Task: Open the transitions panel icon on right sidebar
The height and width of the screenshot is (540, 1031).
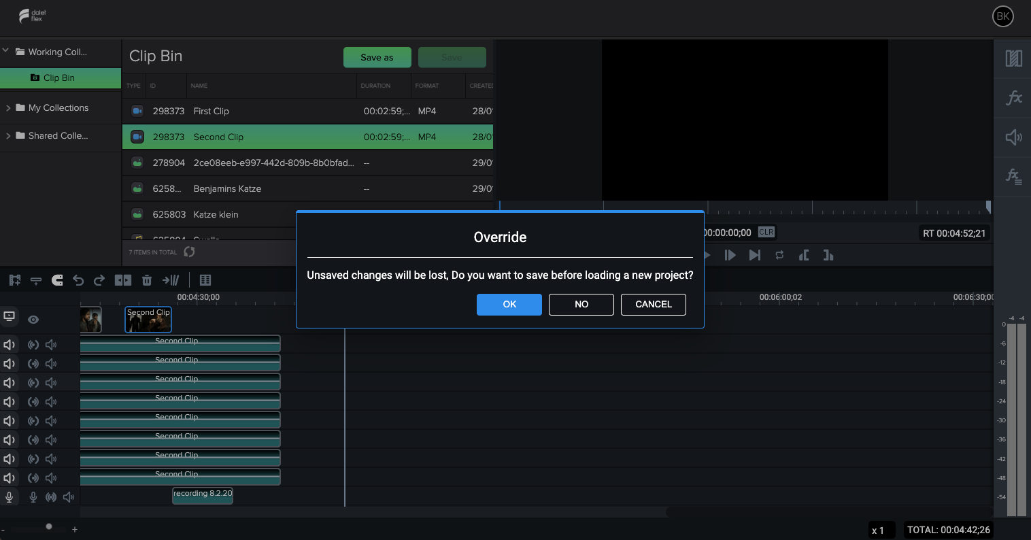Action: pos(1014,58)
